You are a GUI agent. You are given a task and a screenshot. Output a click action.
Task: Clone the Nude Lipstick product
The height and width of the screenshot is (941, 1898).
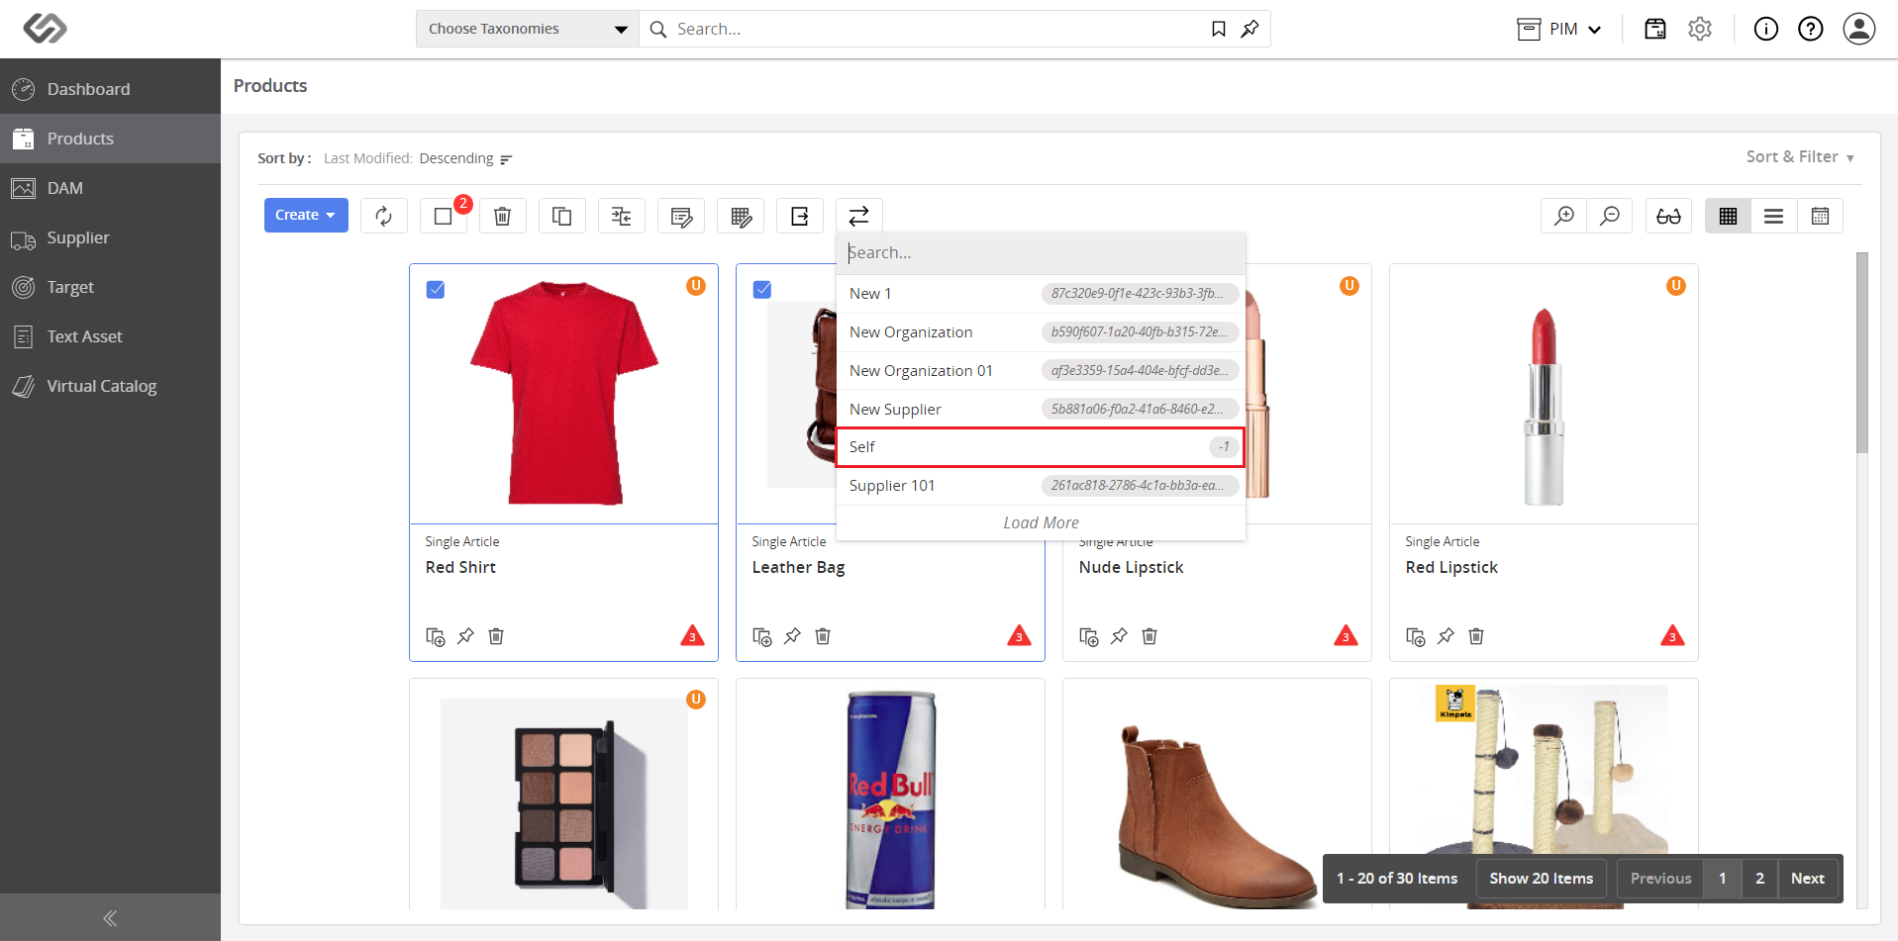[1089, 636]
